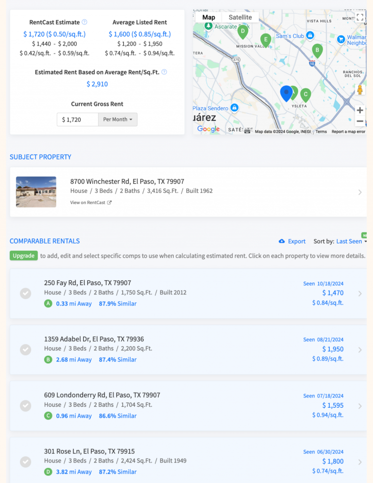The image size is (373, 483).
Task: Select the Map view tab
Action: (x=209, y=17)
